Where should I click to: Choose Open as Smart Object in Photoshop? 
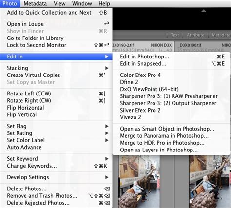171,129
